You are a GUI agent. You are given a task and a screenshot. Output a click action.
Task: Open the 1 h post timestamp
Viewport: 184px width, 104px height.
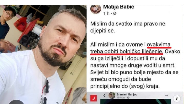click(106, 13)
